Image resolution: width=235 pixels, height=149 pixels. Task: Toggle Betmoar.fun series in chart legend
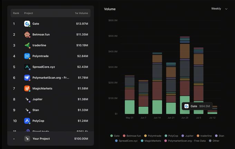132,136
